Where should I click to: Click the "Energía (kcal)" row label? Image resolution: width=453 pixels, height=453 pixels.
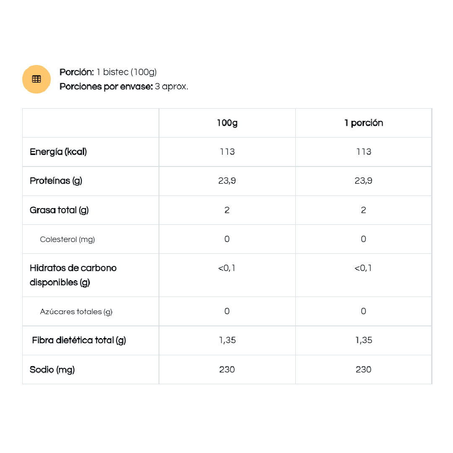[x=58, y=152]
